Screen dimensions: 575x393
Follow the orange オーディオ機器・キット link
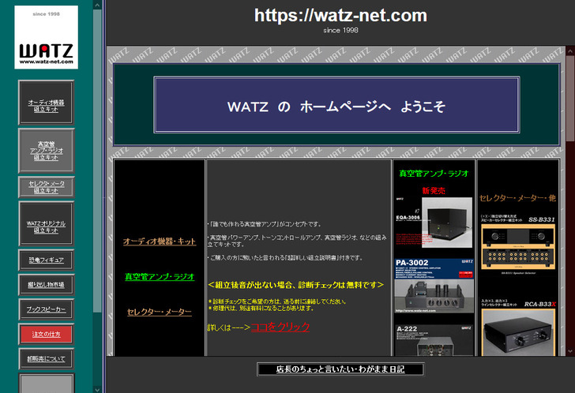[159, 241]
